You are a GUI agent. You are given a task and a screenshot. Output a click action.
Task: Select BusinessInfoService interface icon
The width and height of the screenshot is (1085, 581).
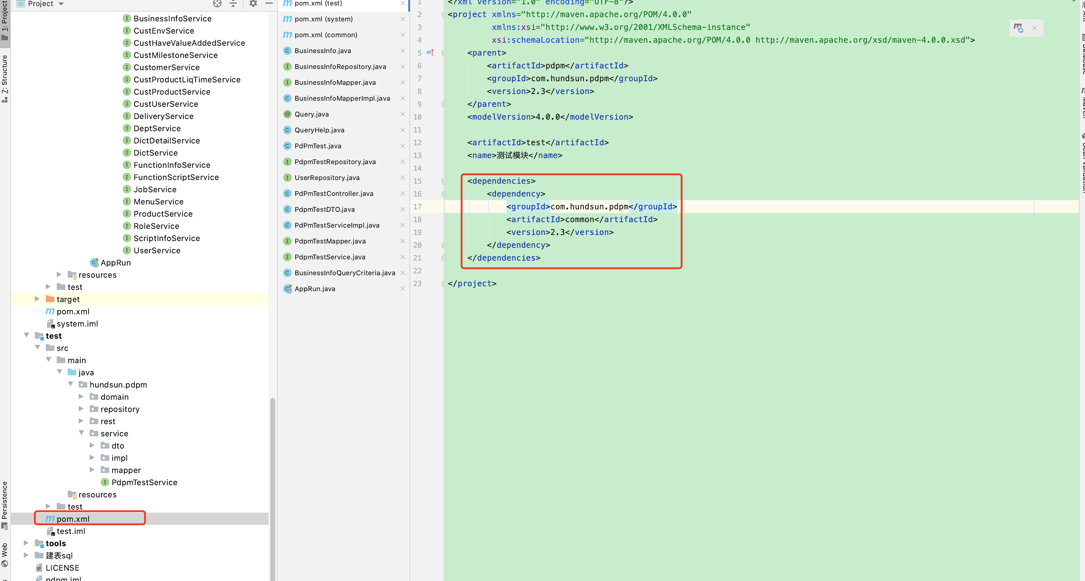coord(126,18)
